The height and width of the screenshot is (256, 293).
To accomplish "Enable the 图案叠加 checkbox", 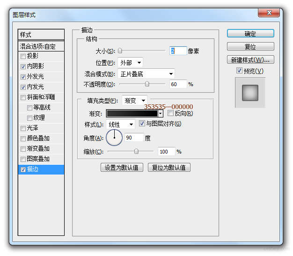I will point(23,159).
